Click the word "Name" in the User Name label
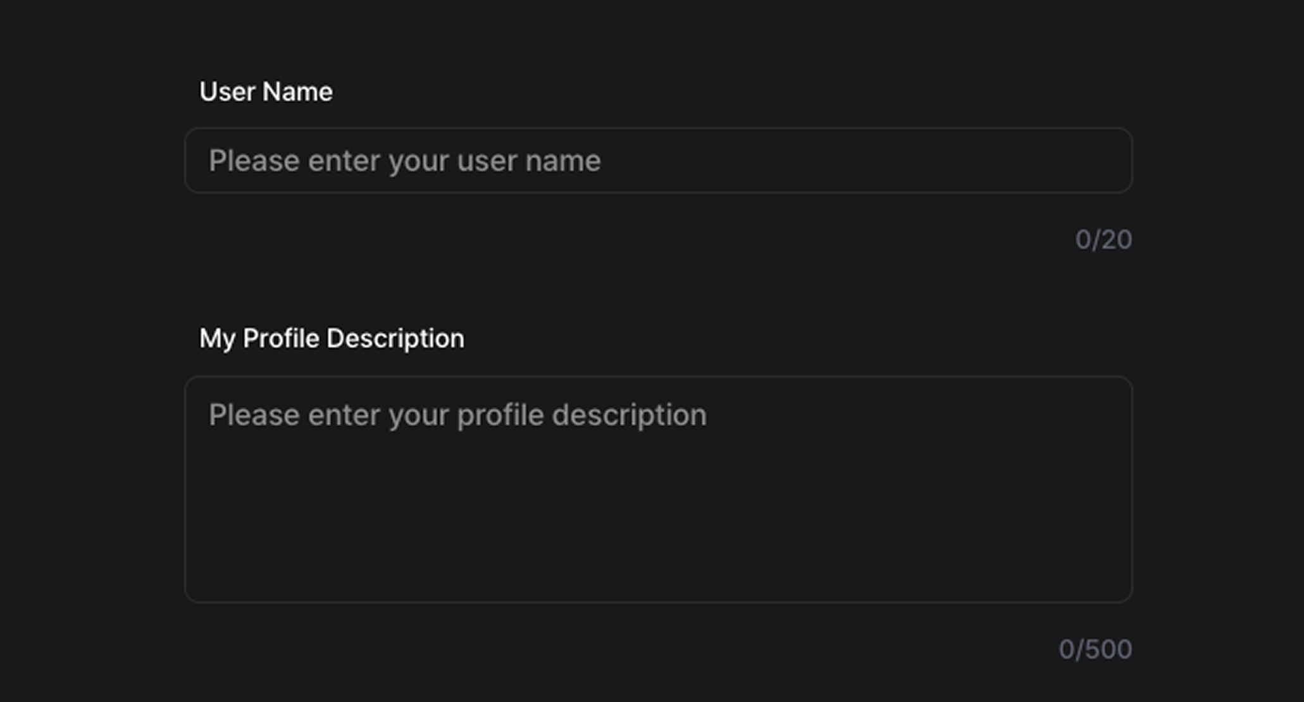The height and width of the screenshot is (702, 1304). pyautogui.click(x=298, y=92)
